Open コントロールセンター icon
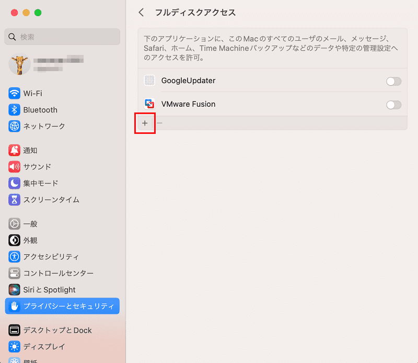The image size is (418, 363). click(14, 274)
